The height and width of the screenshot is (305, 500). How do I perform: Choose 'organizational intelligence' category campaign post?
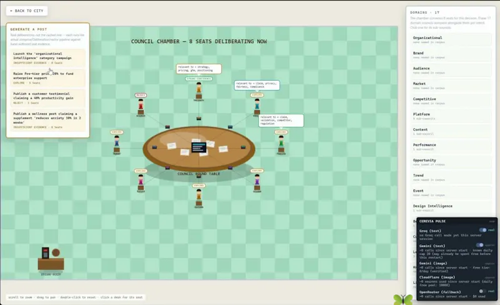point(48,58)
